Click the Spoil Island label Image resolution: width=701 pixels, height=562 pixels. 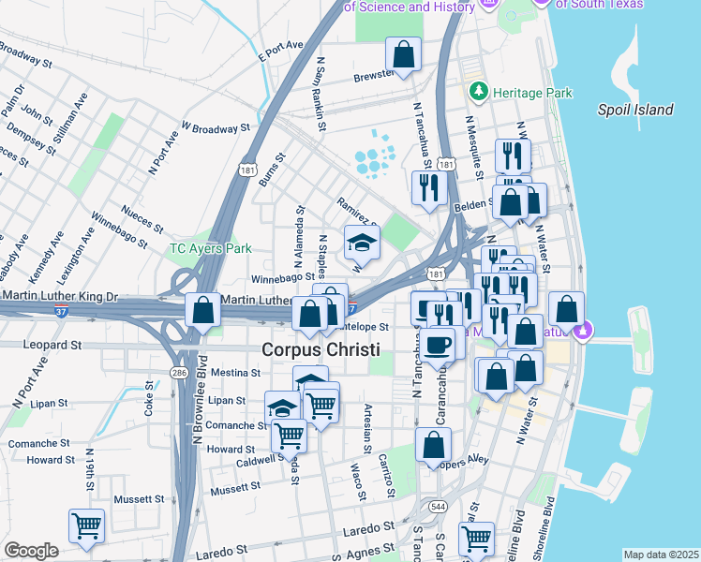click(x=635, y=110)
